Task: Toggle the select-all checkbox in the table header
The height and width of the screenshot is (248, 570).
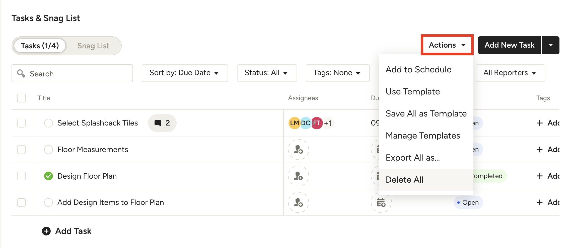Action: (x=22, y=98)
